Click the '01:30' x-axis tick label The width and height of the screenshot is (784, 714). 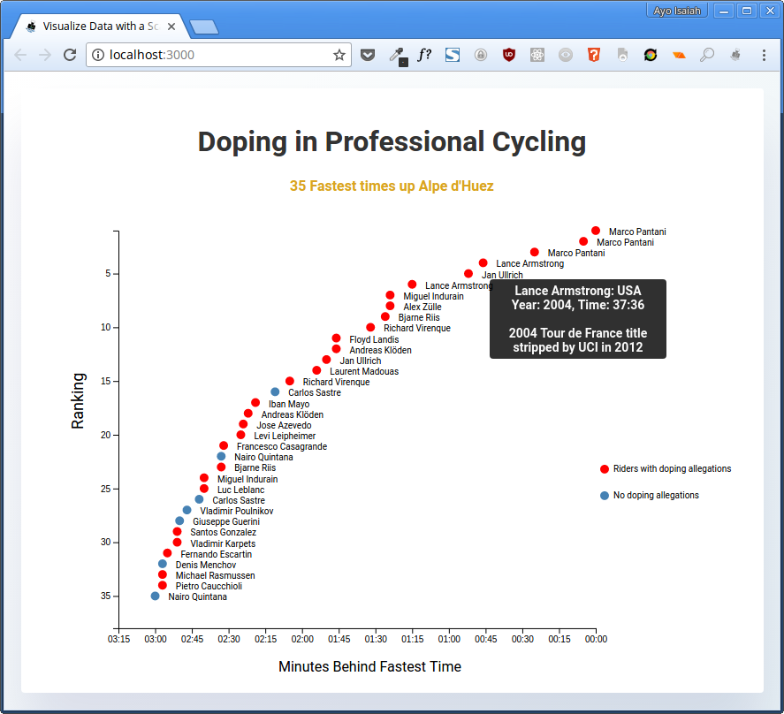(376, 639)
